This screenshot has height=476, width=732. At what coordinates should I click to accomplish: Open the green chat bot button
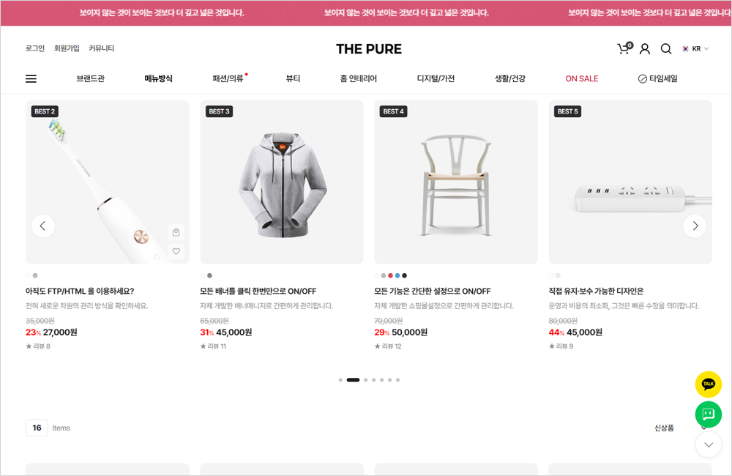(708, 414)
